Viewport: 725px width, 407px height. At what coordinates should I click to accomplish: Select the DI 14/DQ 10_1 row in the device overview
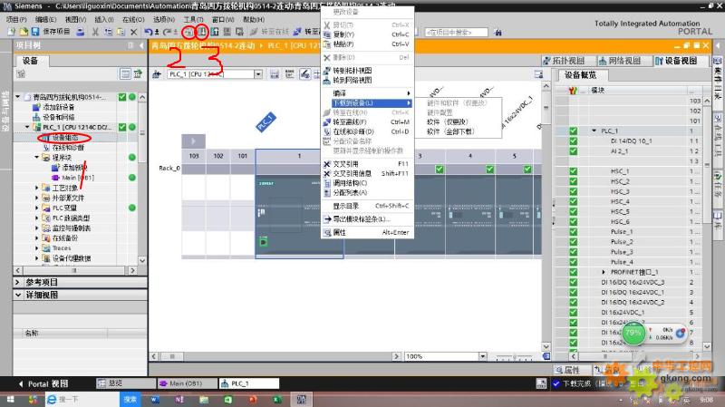(630, 141)
